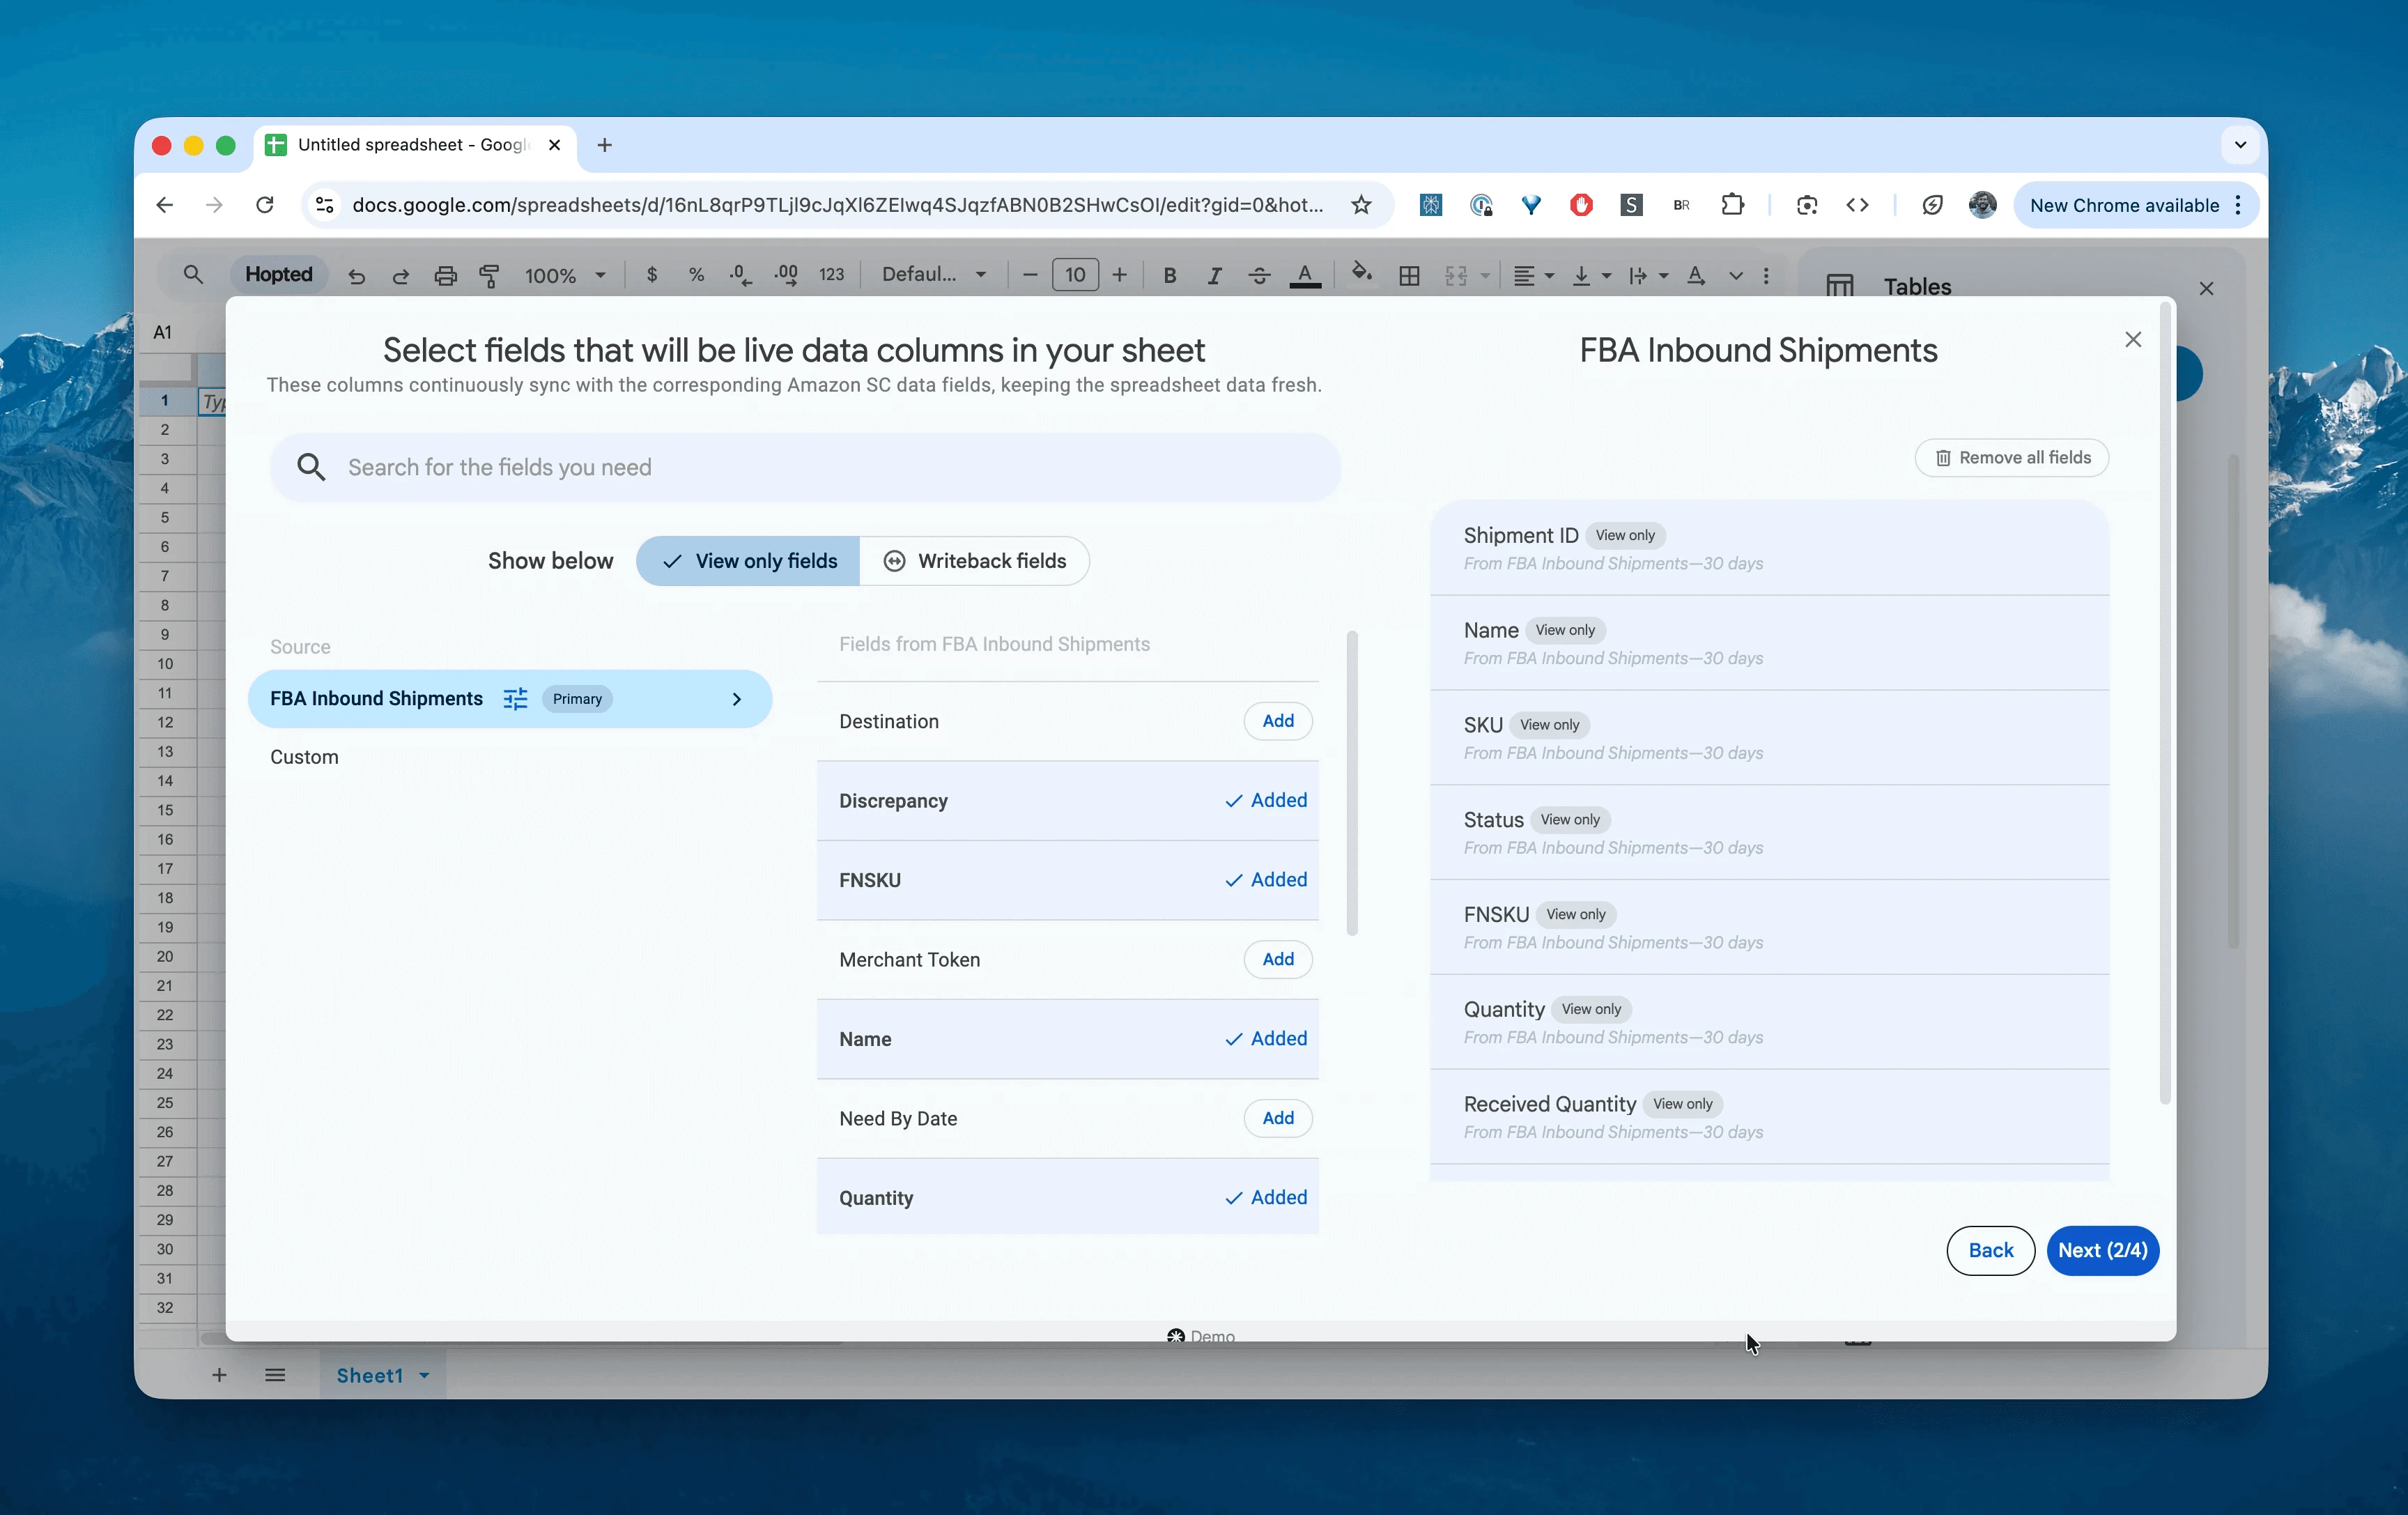The width and height of the screenshot is (2408, 1515).
Task: Open the Default font dropdown
Action: (934, 275)
